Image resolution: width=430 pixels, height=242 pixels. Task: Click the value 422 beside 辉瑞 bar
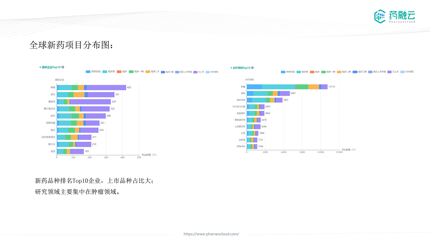[x=129, y=87]
